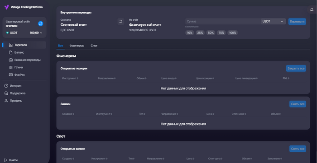Sort positions by Цена входа
This screenshot has height=163, width=317.
tap(169, 78)
